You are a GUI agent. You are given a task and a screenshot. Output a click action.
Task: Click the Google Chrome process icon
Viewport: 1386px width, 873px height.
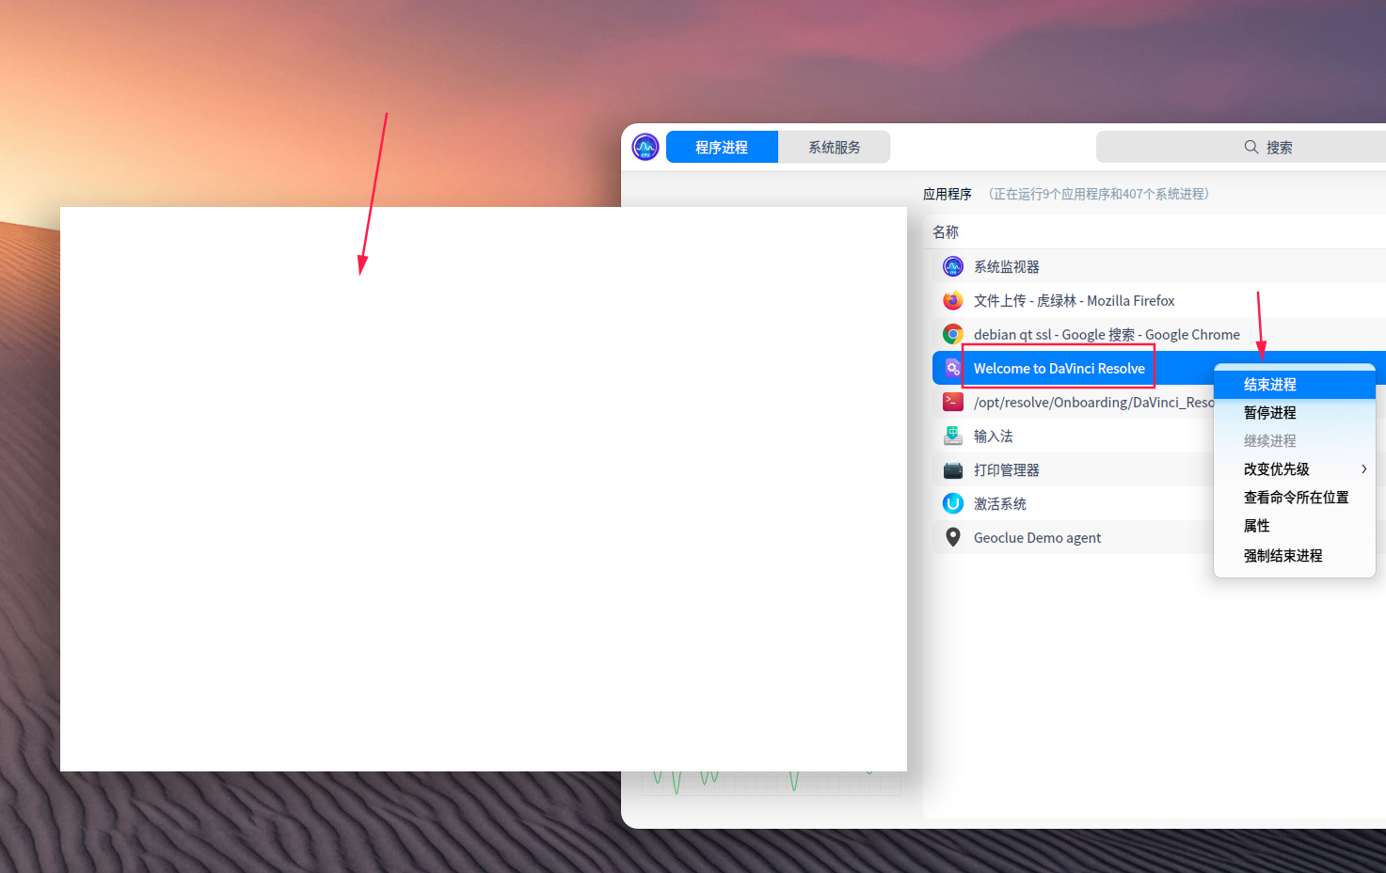[x=952, y=334]
